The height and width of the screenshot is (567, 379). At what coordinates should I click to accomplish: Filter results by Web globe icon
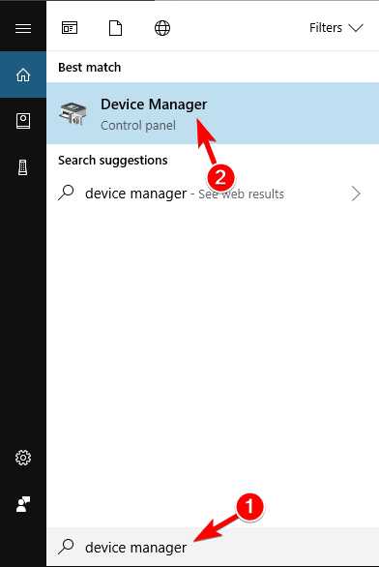(162, 28)
